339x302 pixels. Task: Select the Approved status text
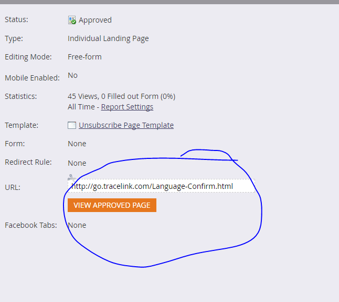tap(95, 20)
